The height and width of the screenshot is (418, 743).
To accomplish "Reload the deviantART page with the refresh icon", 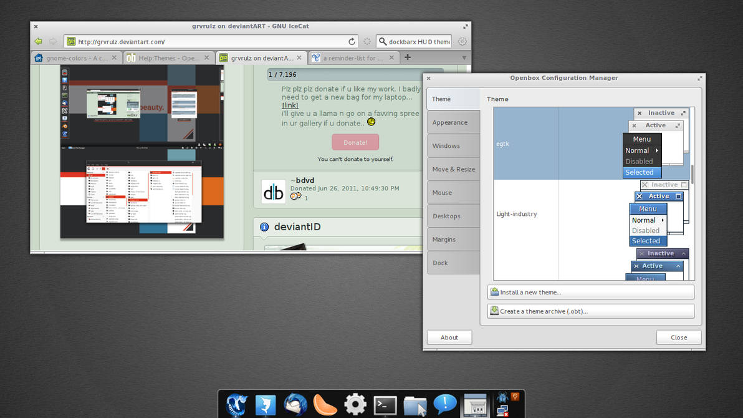I will pos(351,41).
